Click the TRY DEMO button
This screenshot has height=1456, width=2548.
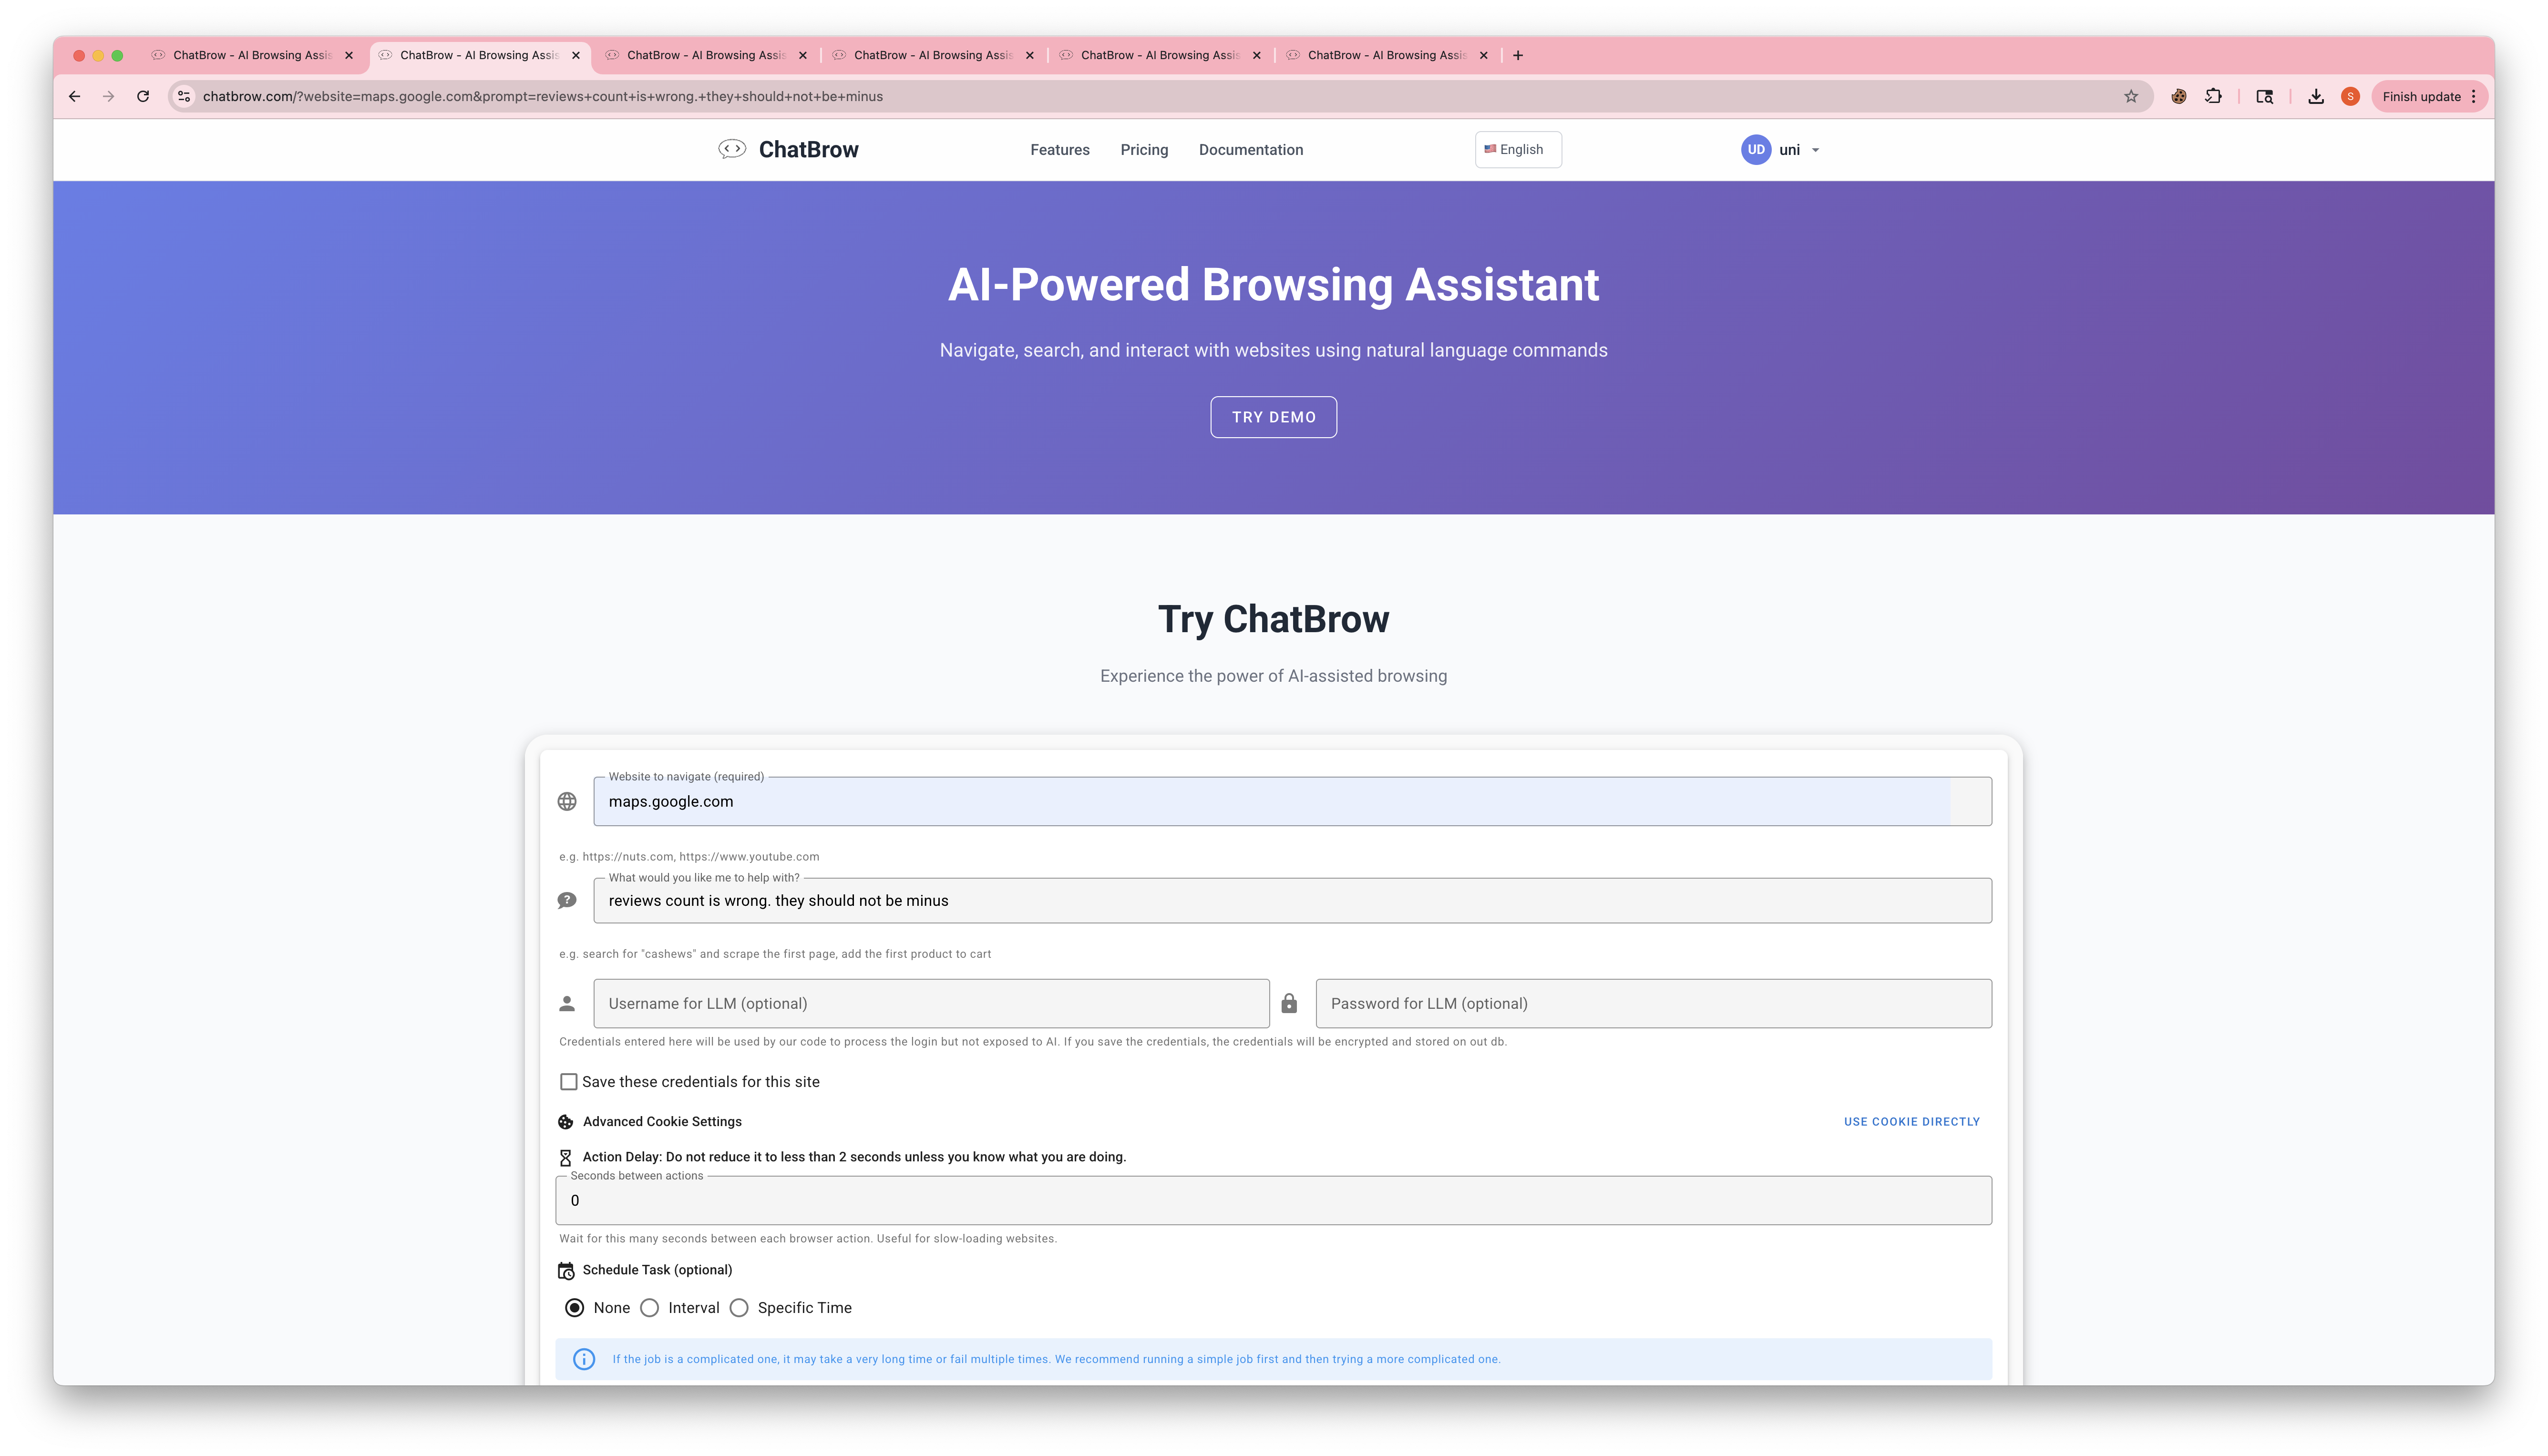point(1273,417)
